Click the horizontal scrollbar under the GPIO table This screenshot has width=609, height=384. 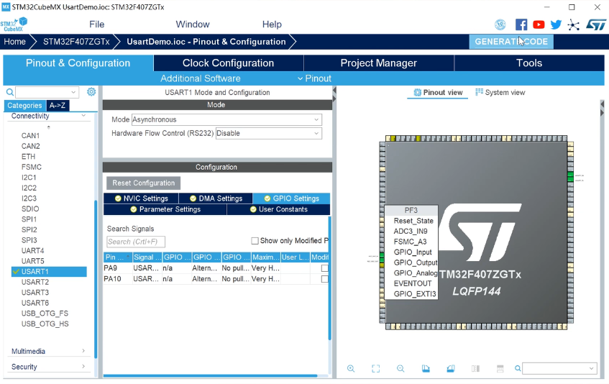point(210,376)
